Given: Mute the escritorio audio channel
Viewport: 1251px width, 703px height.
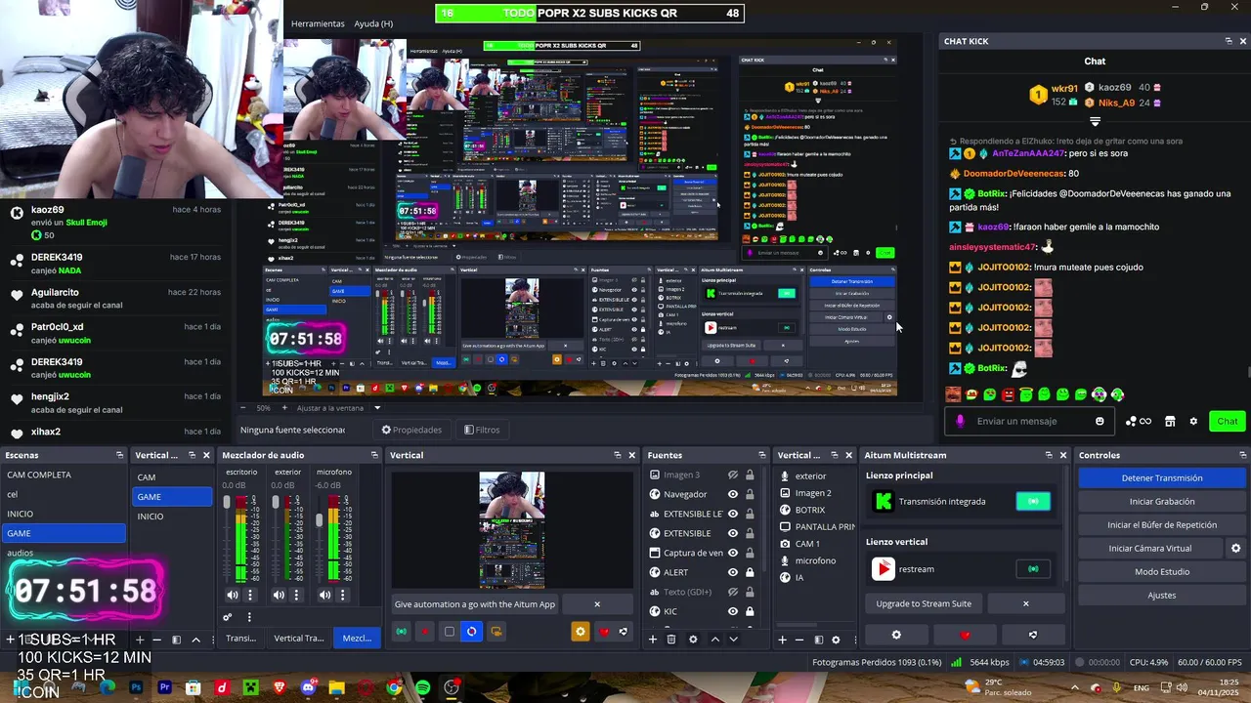Looking at the screenshot, I should [233, 595].
